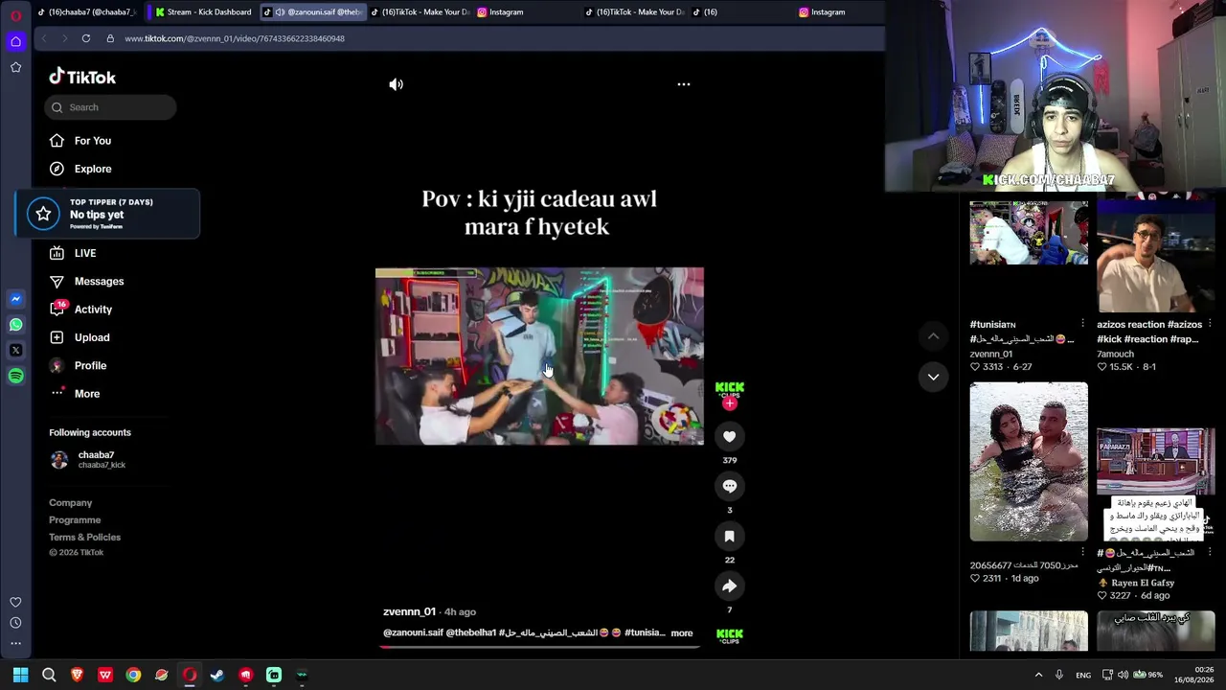1226x690 pixels.
Task: Bookmark the video to favorites
Action: (730, 537)
